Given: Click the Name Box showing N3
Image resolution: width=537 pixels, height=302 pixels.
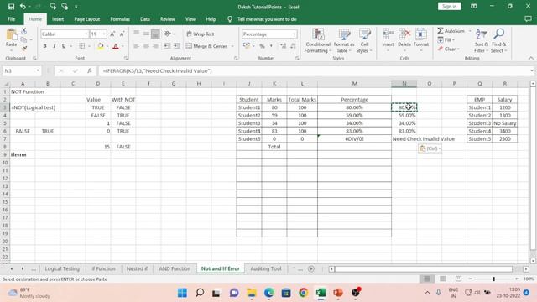Looking at the screenshot, I should tap(18, 70).
